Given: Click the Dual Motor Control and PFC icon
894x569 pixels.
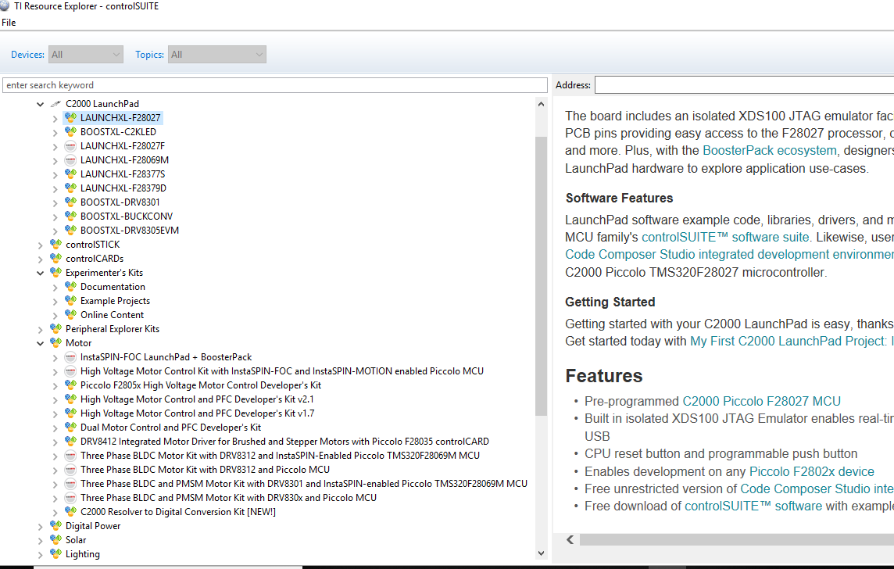Looking at the screenshot, I should point(70,428).
